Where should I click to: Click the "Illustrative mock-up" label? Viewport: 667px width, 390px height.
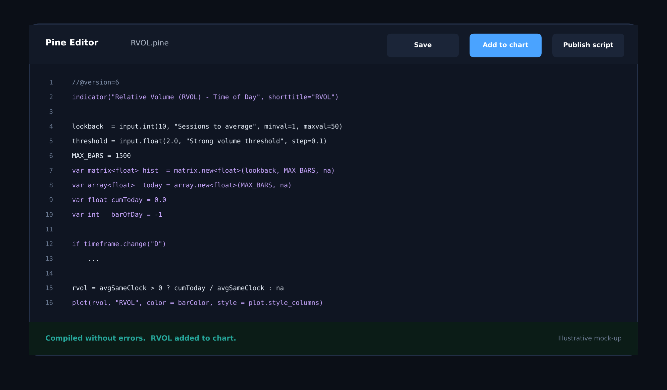590,338
